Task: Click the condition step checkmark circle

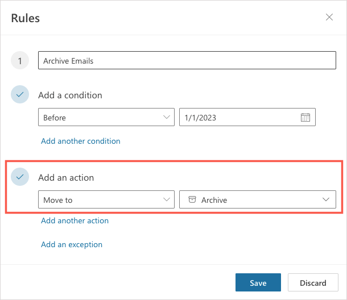Action: (20, 95)
